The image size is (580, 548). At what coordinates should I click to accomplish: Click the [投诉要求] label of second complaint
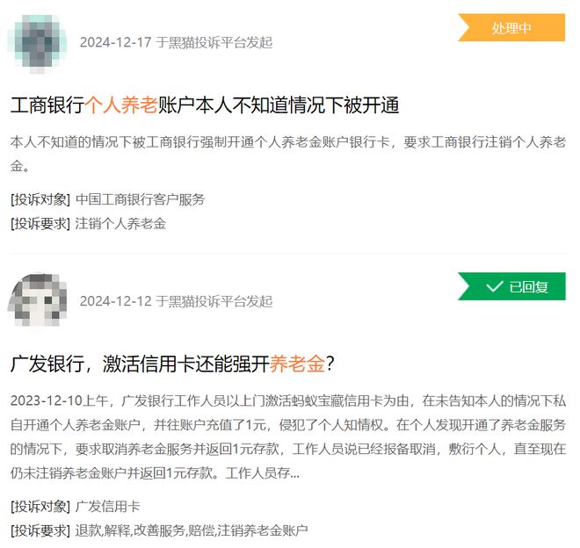[x=40, y=530]
